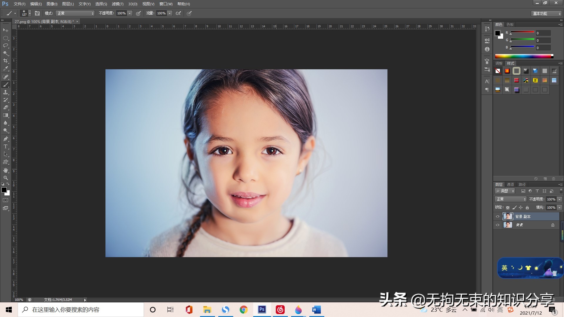Expand the 基本功能 workspace dropdown
Viewport: 564px width, 317px height.
coord(546,14)
